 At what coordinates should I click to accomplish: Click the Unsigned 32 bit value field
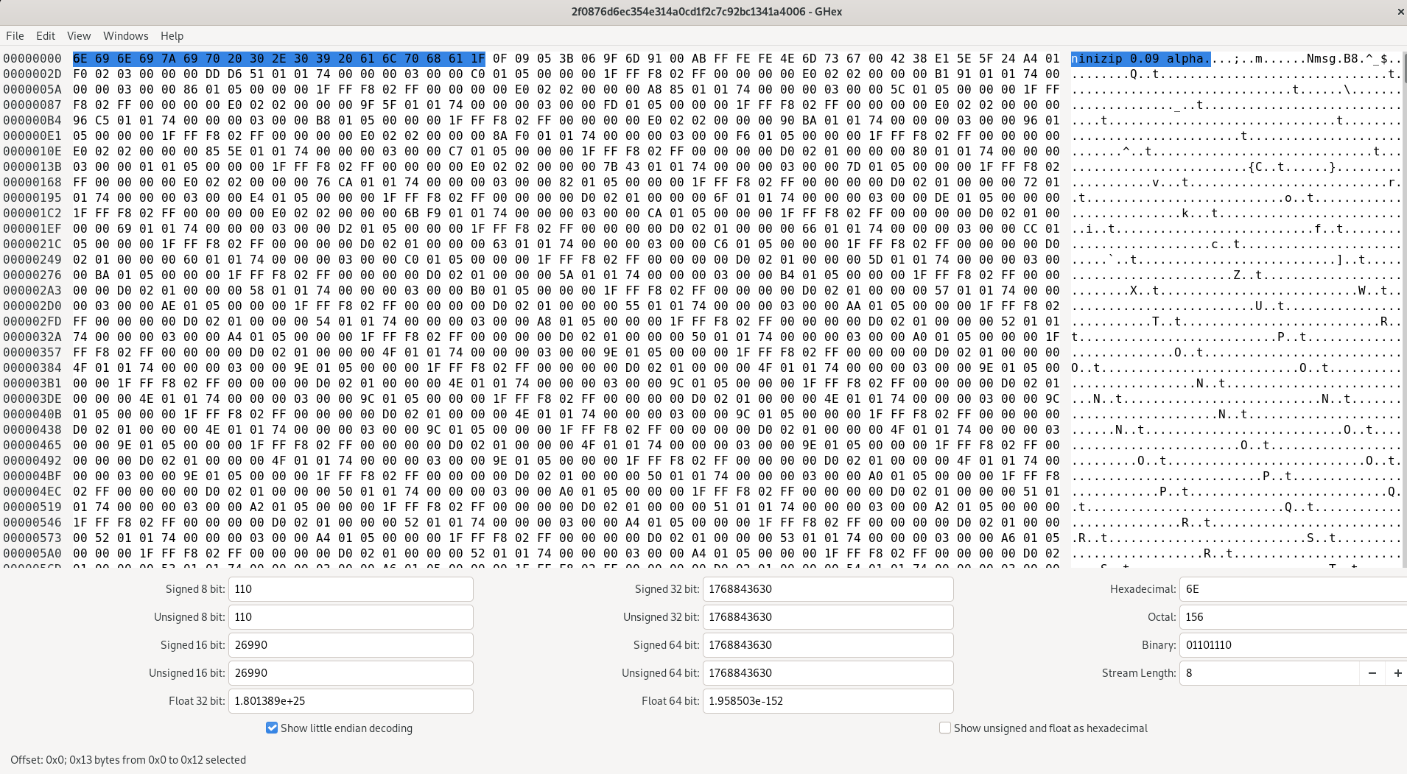828,617
